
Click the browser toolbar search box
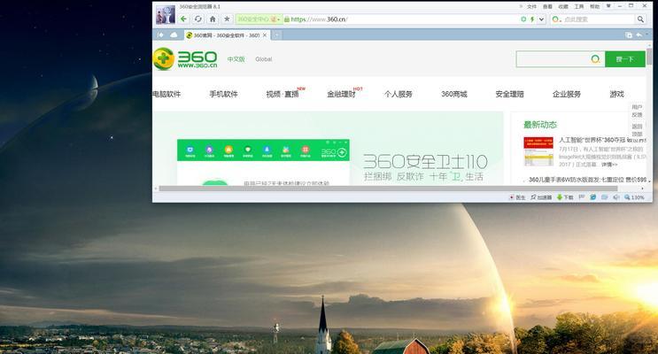tap(598, 19)
